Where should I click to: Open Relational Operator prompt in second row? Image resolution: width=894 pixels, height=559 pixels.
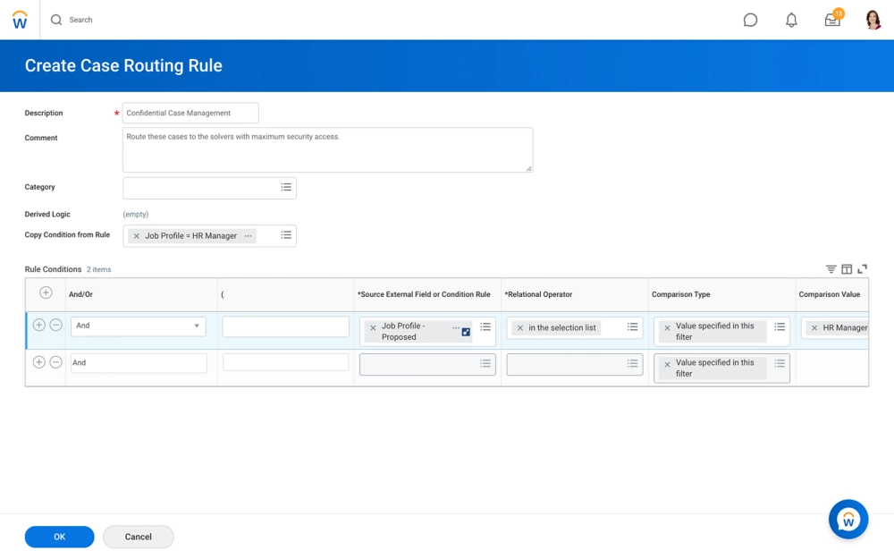(632, 364)
